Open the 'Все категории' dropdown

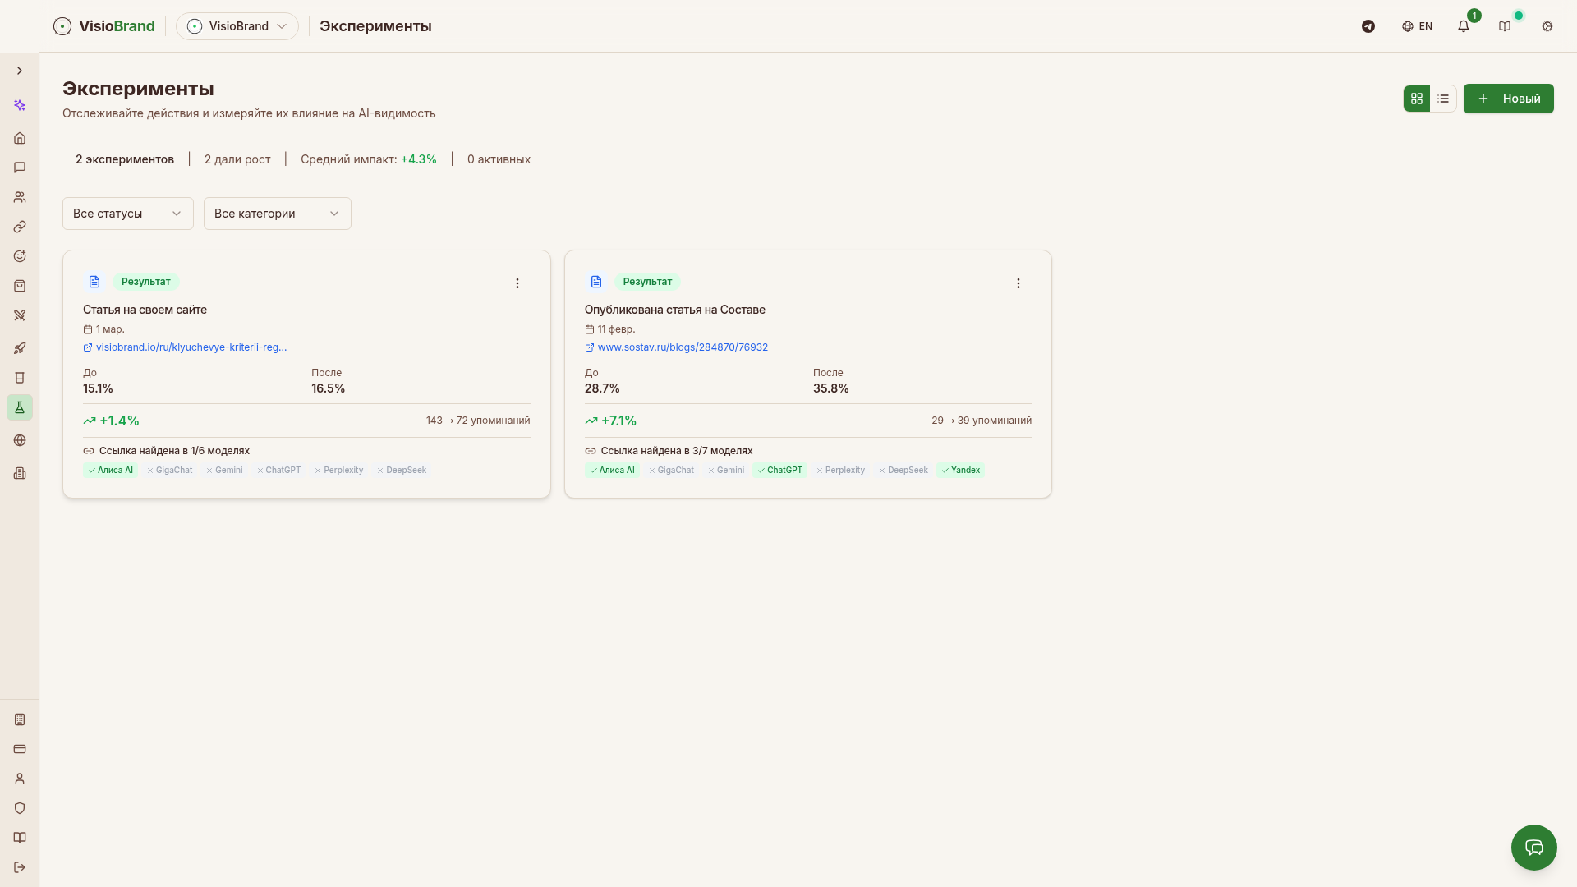277,214
